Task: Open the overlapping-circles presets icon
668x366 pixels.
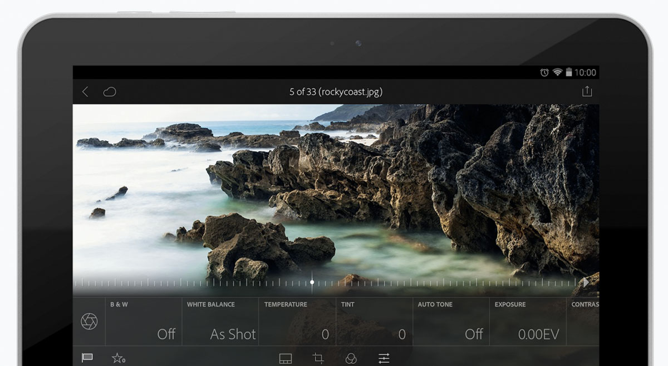Action: pos(351,358)
